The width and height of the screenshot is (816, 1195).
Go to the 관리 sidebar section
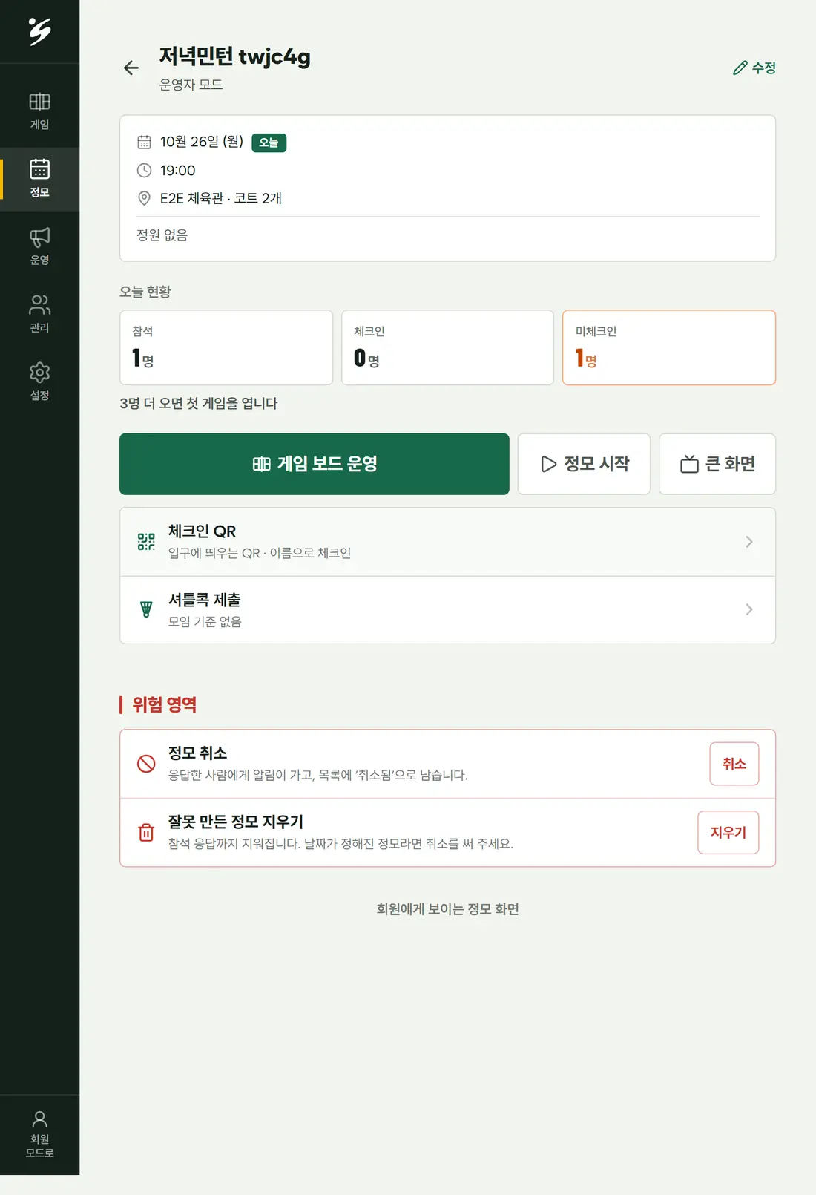click(x=39, y=314)
